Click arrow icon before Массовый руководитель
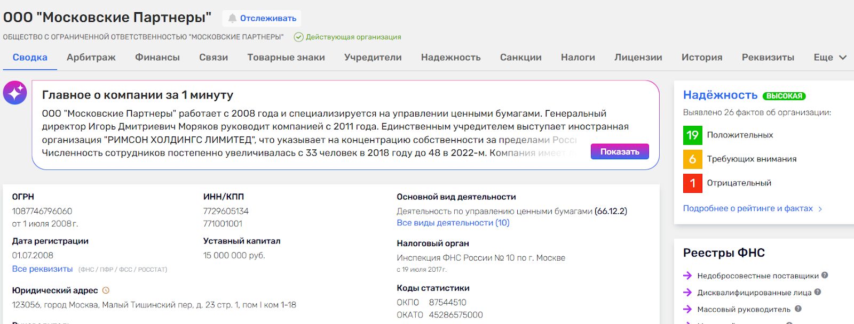 pyautogui.click(x=687, y=309)
